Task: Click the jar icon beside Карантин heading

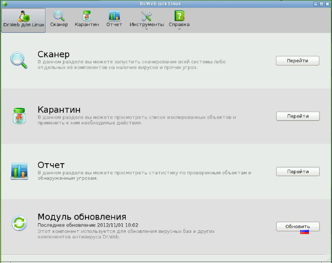Action: [x=19, y=116]
